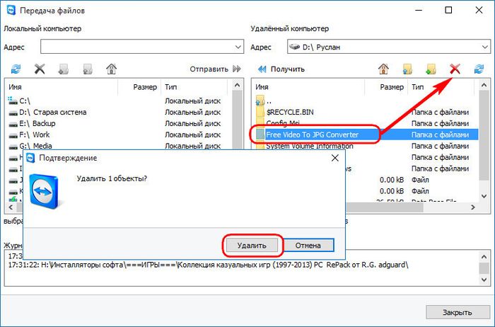Open the remote address dropdown showing D:\ Руслан
The image size is (495, 327).
pos(484,47)
